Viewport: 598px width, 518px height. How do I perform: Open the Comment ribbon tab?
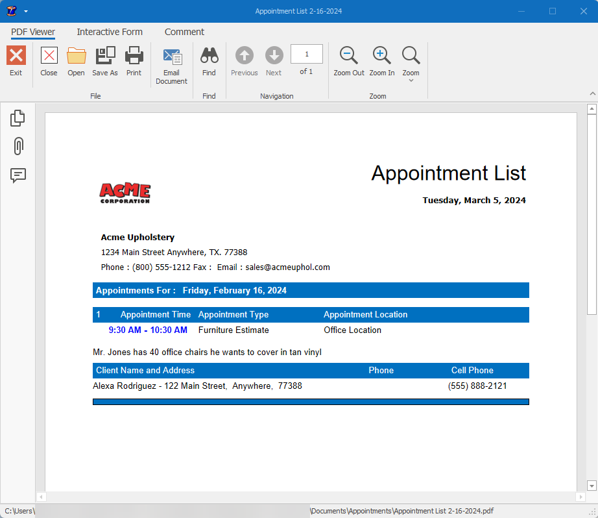[184, 32]
